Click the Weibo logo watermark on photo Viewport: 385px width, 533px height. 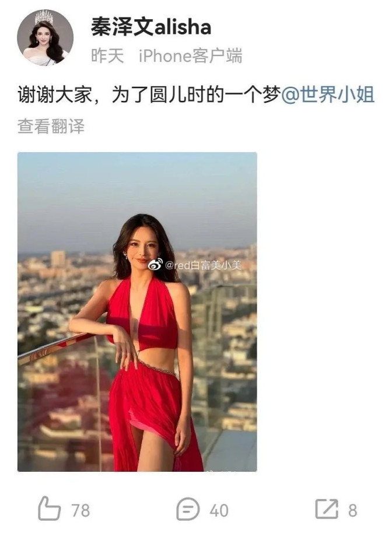point(155,264)
